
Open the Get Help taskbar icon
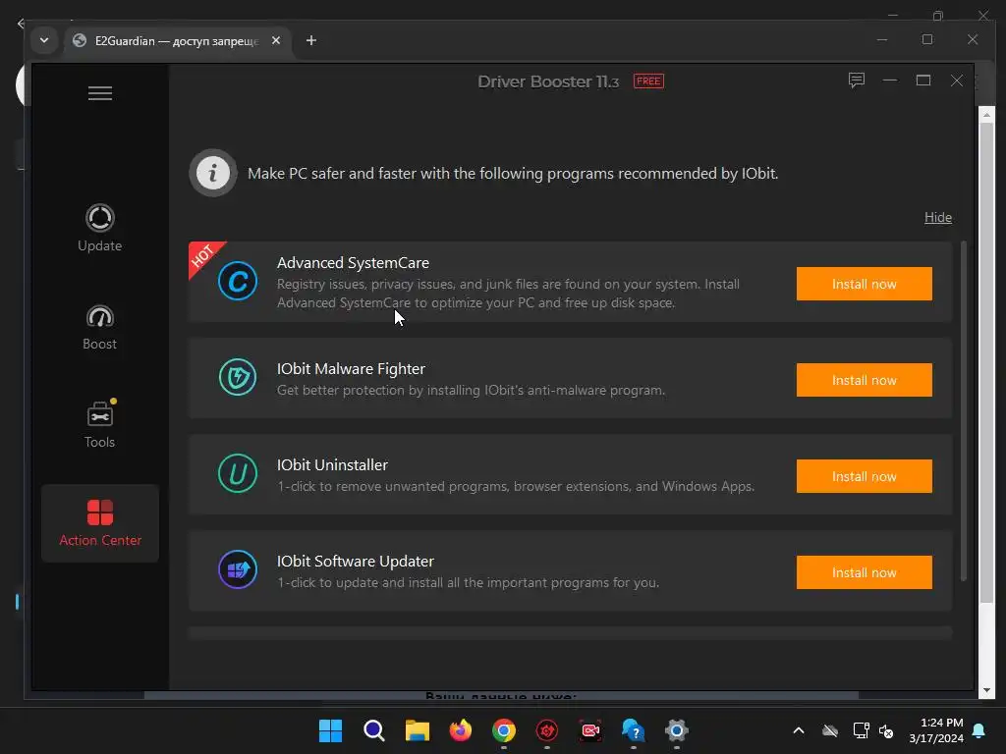point(634,730)
